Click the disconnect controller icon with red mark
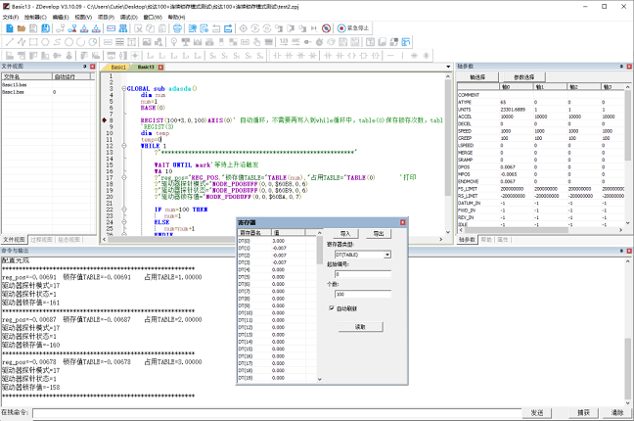Screen dimensions: 634x421 (x=72, y=28)
